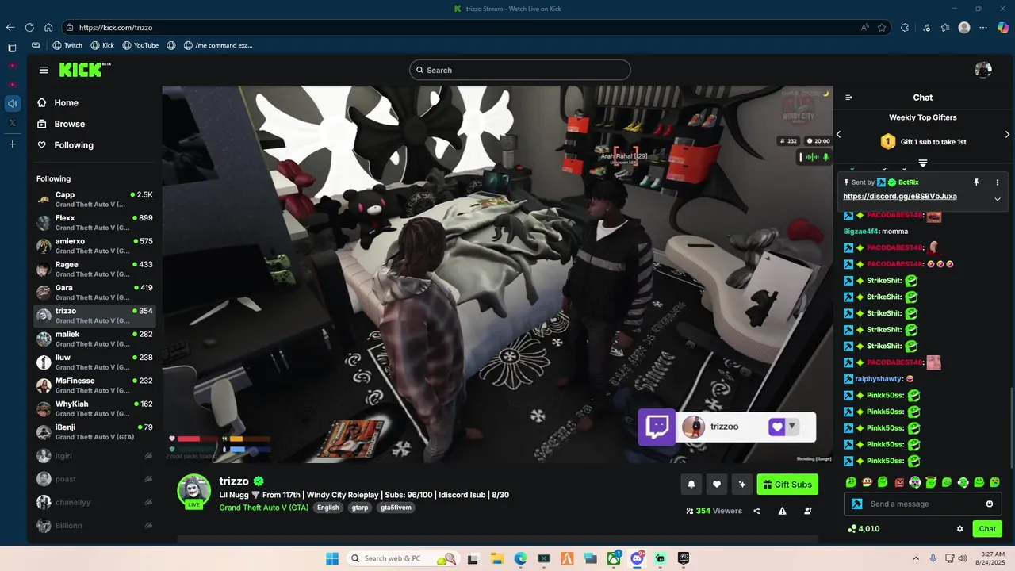Click trizzo's live profile avatar
The height and width of the screenshot is (571, 1015).
tap(193, 491)
